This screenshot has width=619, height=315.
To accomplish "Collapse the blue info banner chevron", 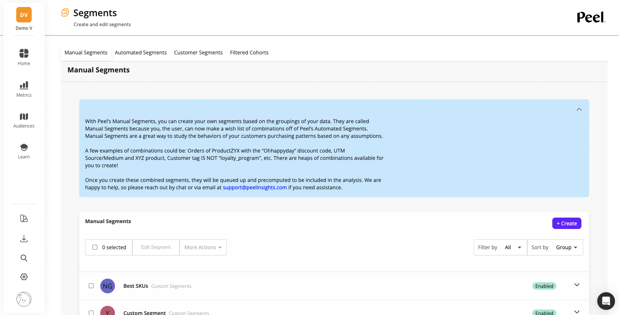I will pos(579,110).
